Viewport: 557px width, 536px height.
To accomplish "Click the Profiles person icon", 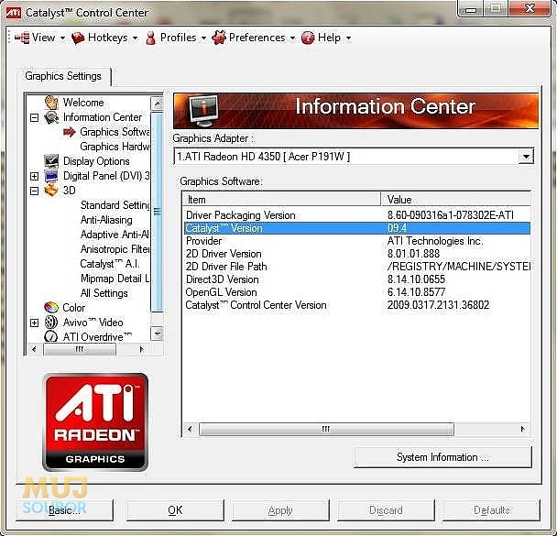I will [x=150, y=38].
